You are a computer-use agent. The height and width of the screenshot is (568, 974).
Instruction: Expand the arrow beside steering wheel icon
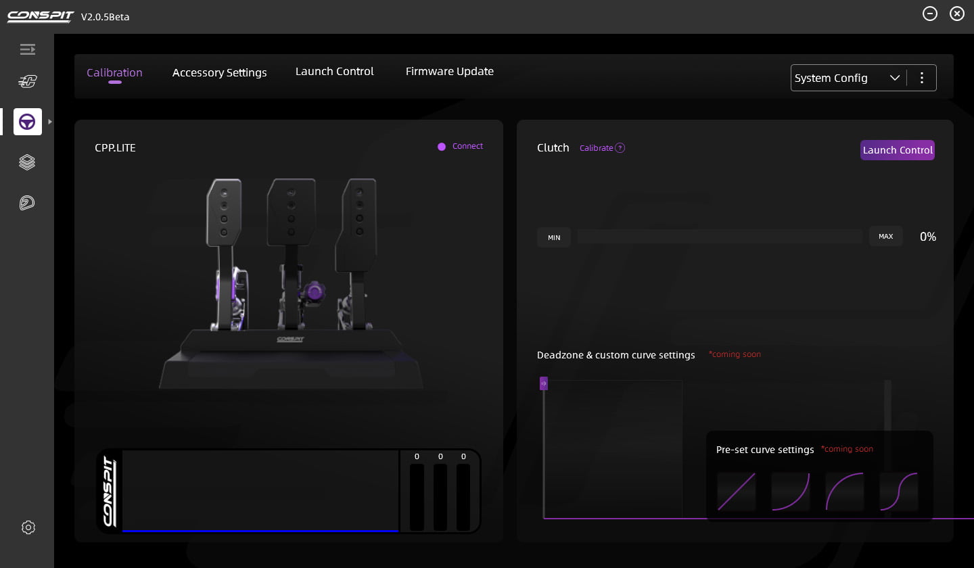tap(50, 122)
